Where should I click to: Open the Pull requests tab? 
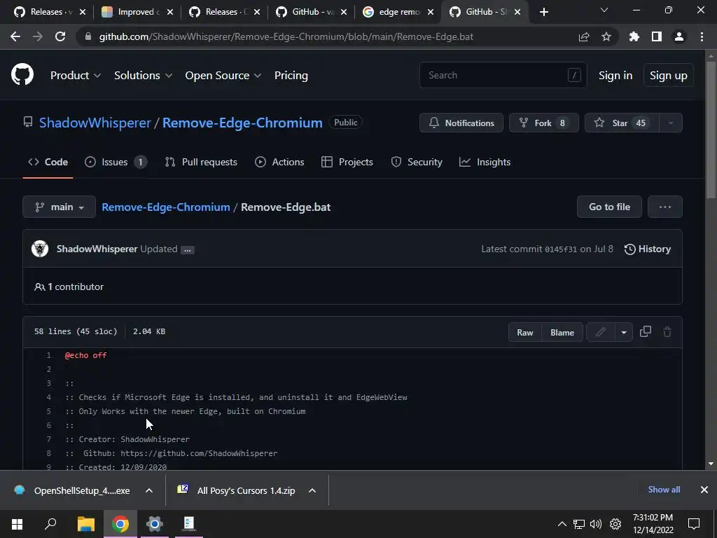(201, 162)
